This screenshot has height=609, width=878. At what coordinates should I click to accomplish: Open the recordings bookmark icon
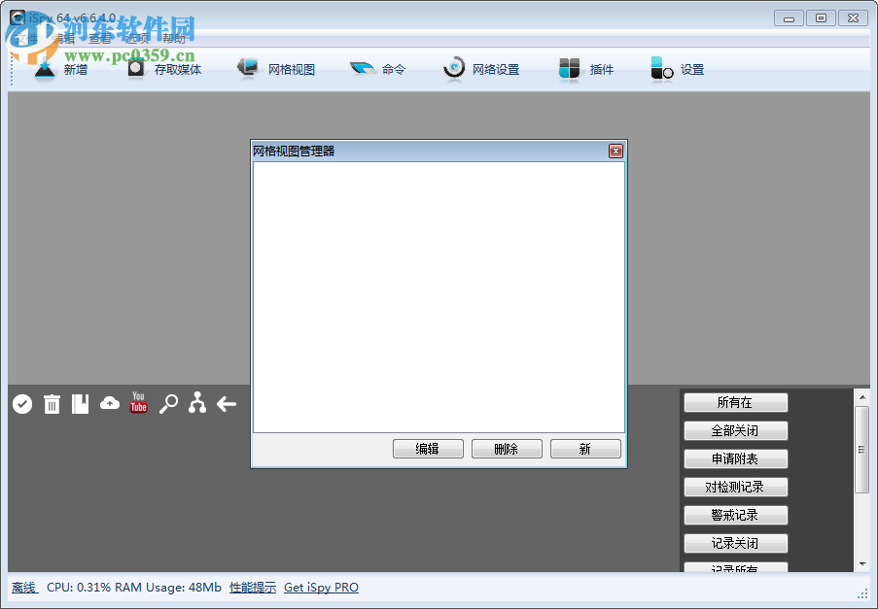80,403
